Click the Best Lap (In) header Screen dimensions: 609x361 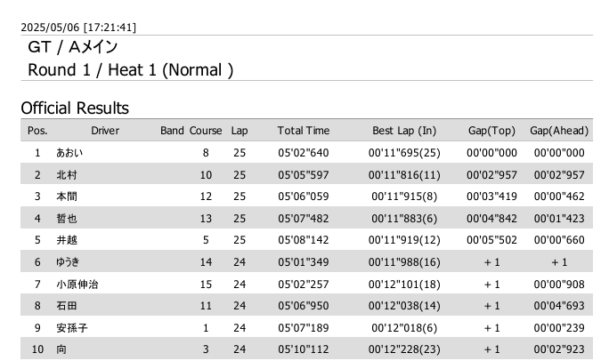click(x=404, y=131)
